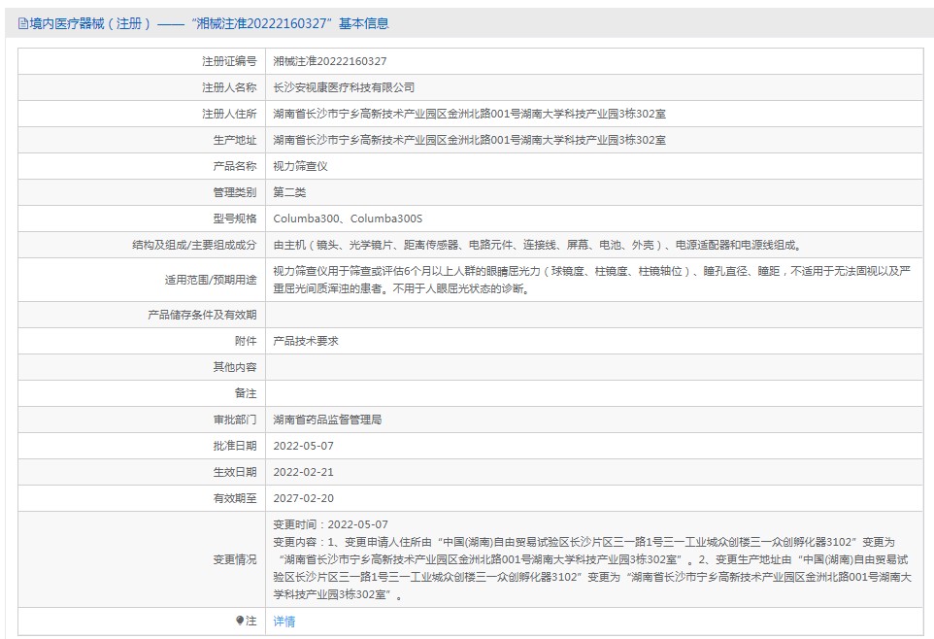Viewport: 934px width, 639px height.
Task: Click the 产品技术要求 attachment text
Action: click(306, 341)
